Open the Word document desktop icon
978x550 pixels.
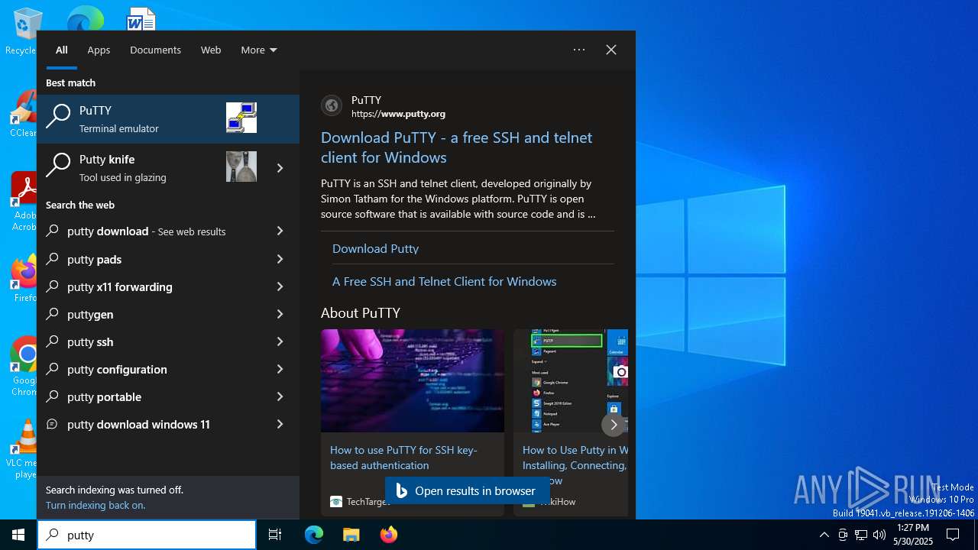pos(141,18)
